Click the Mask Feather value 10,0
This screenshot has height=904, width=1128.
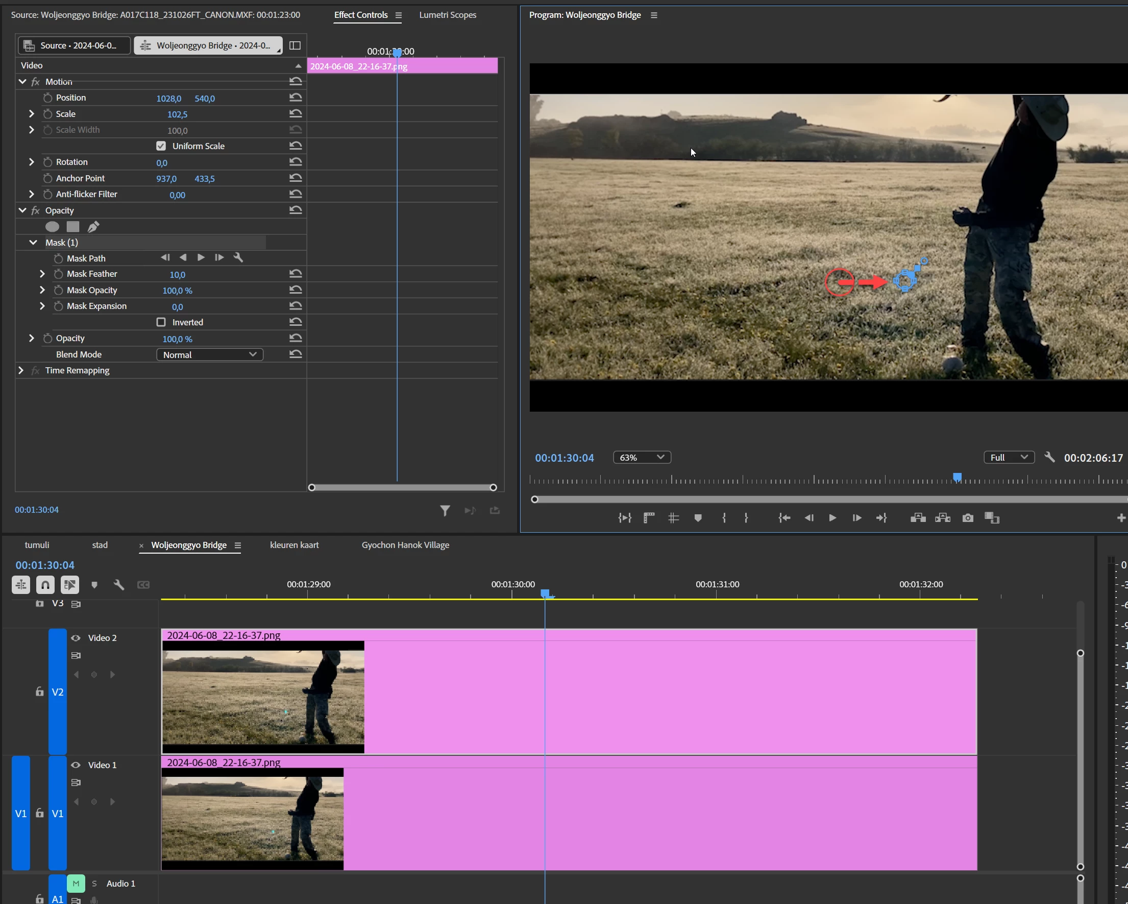177,274
